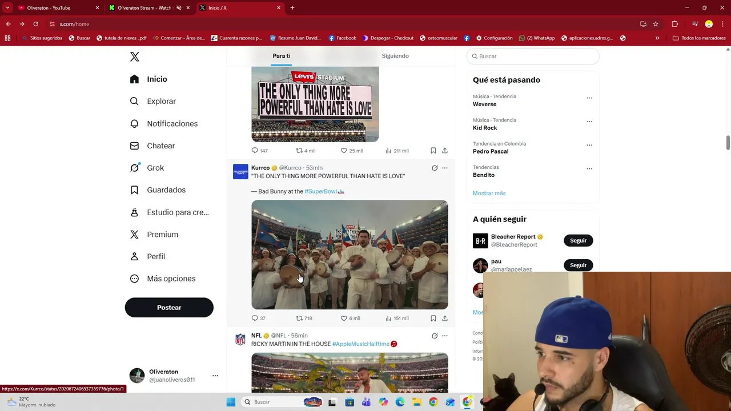Open Grok action on NFL post
The image size is (731, 411).
tap(435, 336)
